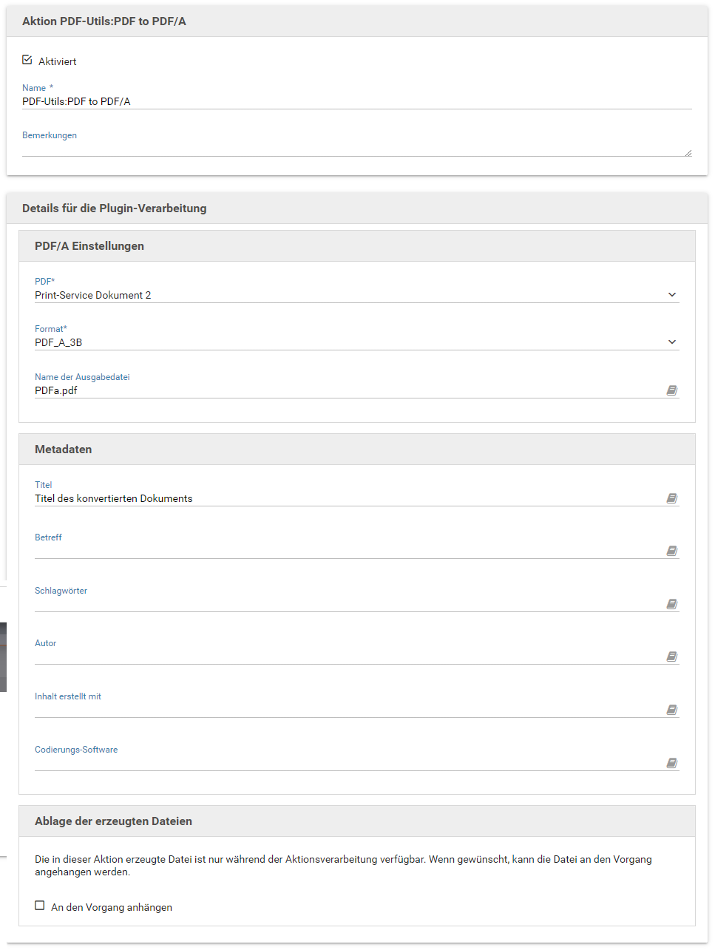Open placeholder icon for Inhalt erstellt mit
This screenshot has height=950, width=715.
pos(671,710)
